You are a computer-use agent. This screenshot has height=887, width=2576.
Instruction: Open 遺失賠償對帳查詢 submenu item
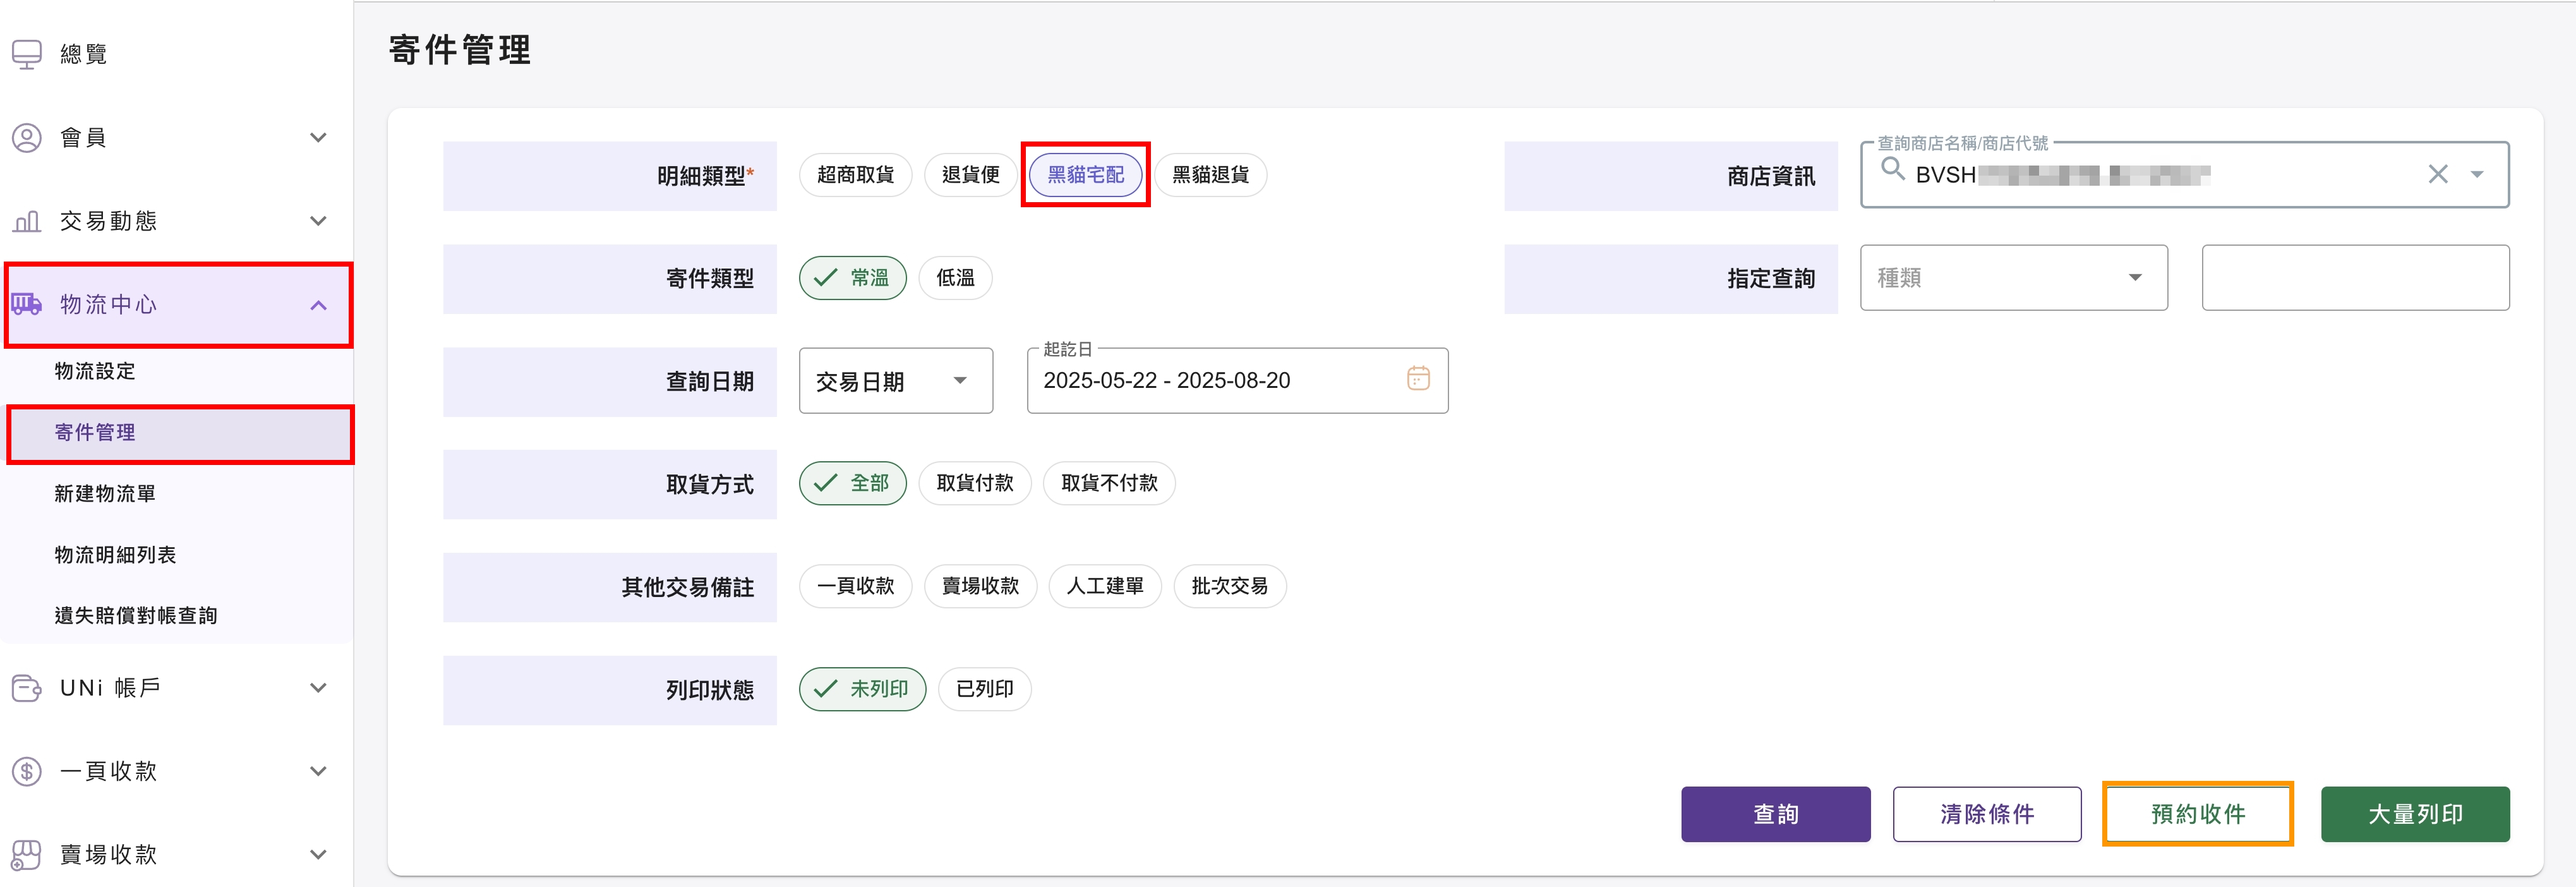[136, 616]
